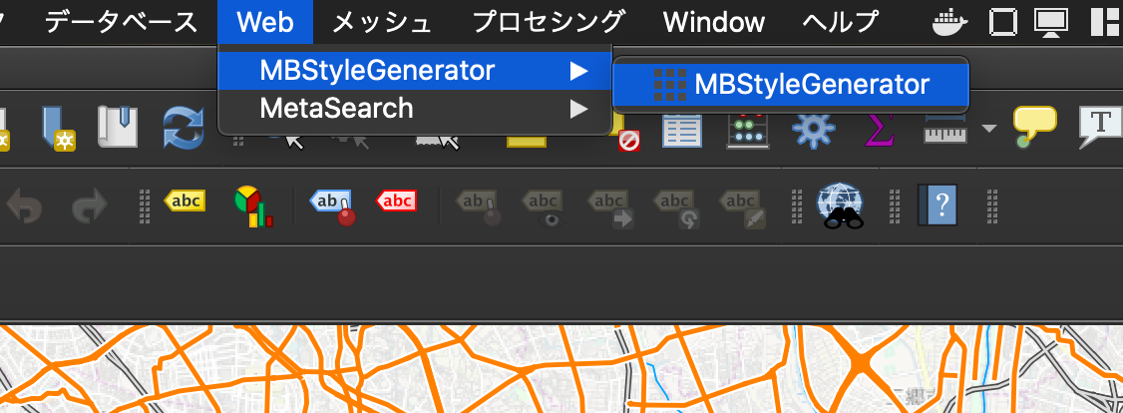Select MBStyleGenerator entry in Web menu
Viewport: 1123px width, 413px height.
[415, 70]
